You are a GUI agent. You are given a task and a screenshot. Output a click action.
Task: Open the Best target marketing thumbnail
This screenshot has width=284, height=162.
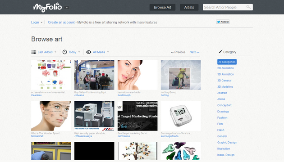click(x=137, y=116)
